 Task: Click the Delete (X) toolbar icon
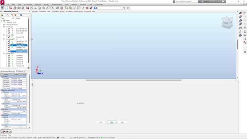(31, 8)
